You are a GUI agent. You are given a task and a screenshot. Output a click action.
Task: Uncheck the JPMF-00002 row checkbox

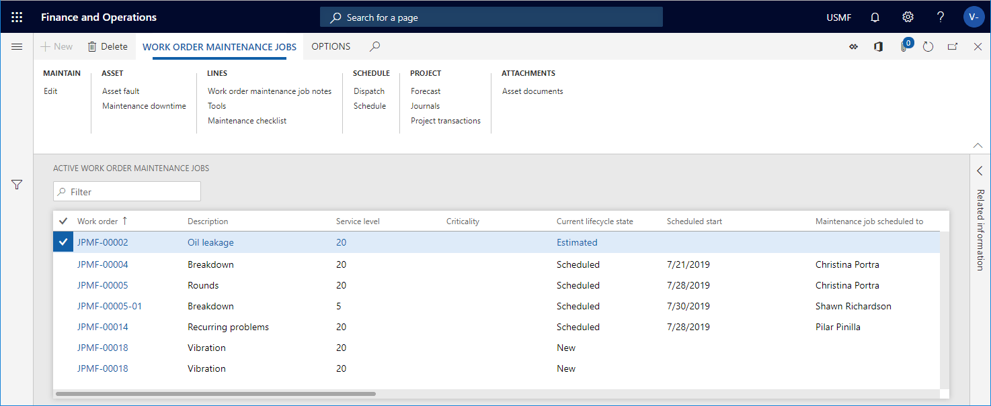pos(63,242)
